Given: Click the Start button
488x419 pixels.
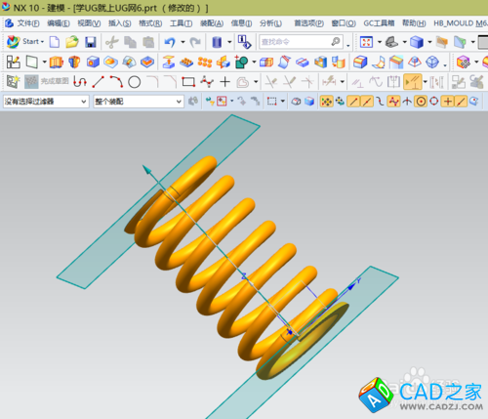Looking at the screenshot, I should click(x=25, y=42).
